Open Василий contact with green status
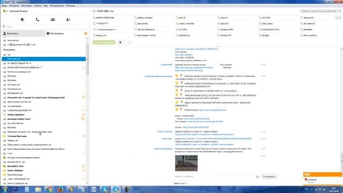 (44, 166)
